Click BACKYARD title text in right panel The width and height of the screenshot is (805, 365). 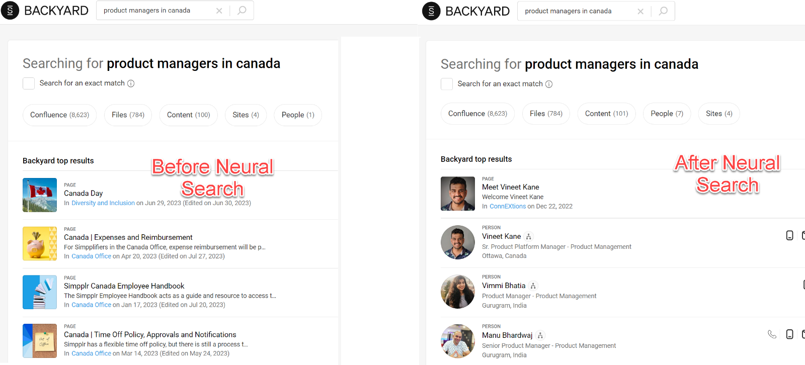coord(477,11)
